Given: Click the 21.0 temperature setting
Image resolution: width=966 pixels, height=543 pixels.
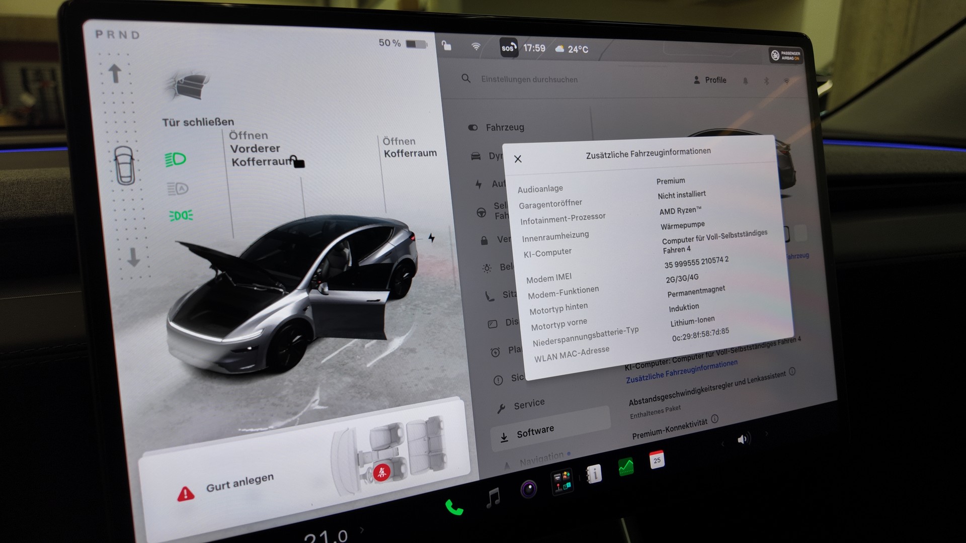Looking at the screenshot, I should point(326,536).
